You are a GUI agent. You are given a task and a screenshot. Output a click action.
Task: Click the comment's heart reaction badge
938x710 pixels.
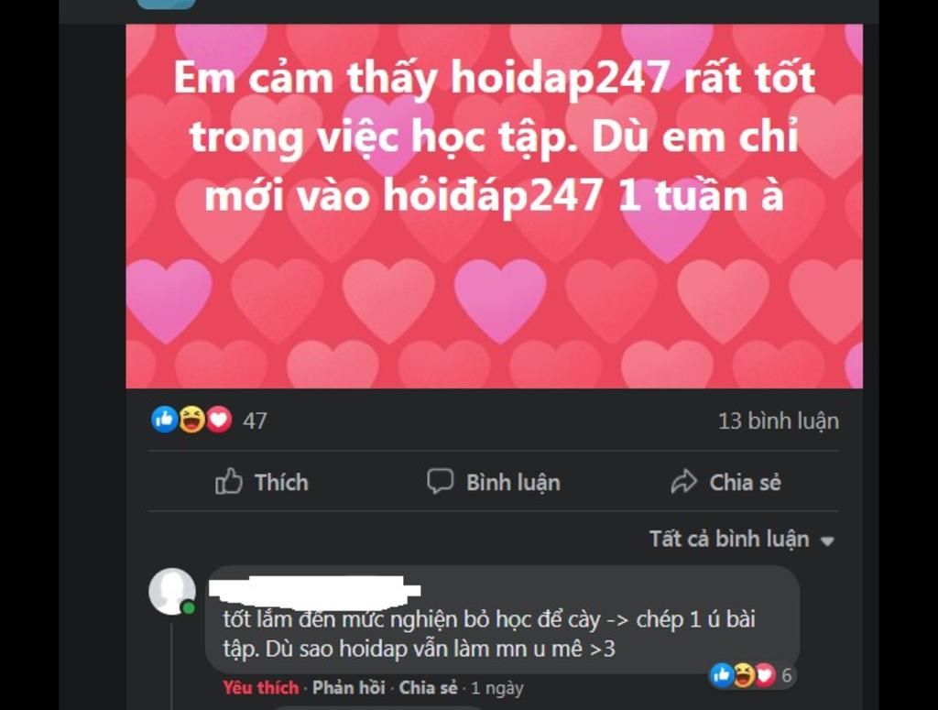(x=765, y=675)
